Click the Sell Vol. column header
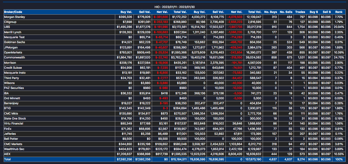 (218, 12)
